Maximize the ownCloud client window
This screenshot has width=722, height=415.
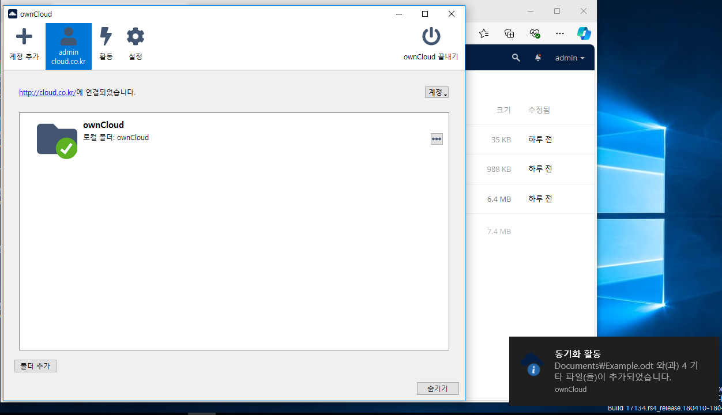pos(425,14)
